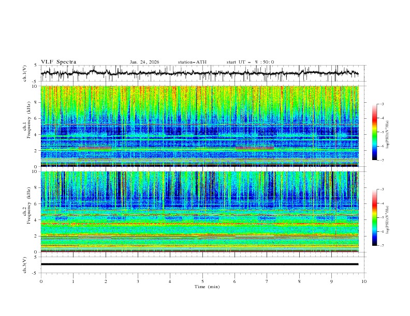Click the "-3" label on ch.2 color bar

pyautogui.click(x=382, y=189)
